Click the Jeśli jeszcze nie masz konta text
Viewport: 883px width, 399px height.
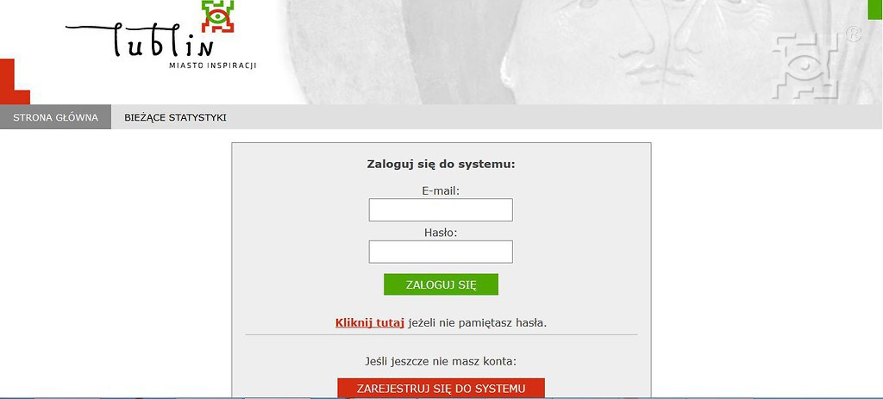[441, 361]
